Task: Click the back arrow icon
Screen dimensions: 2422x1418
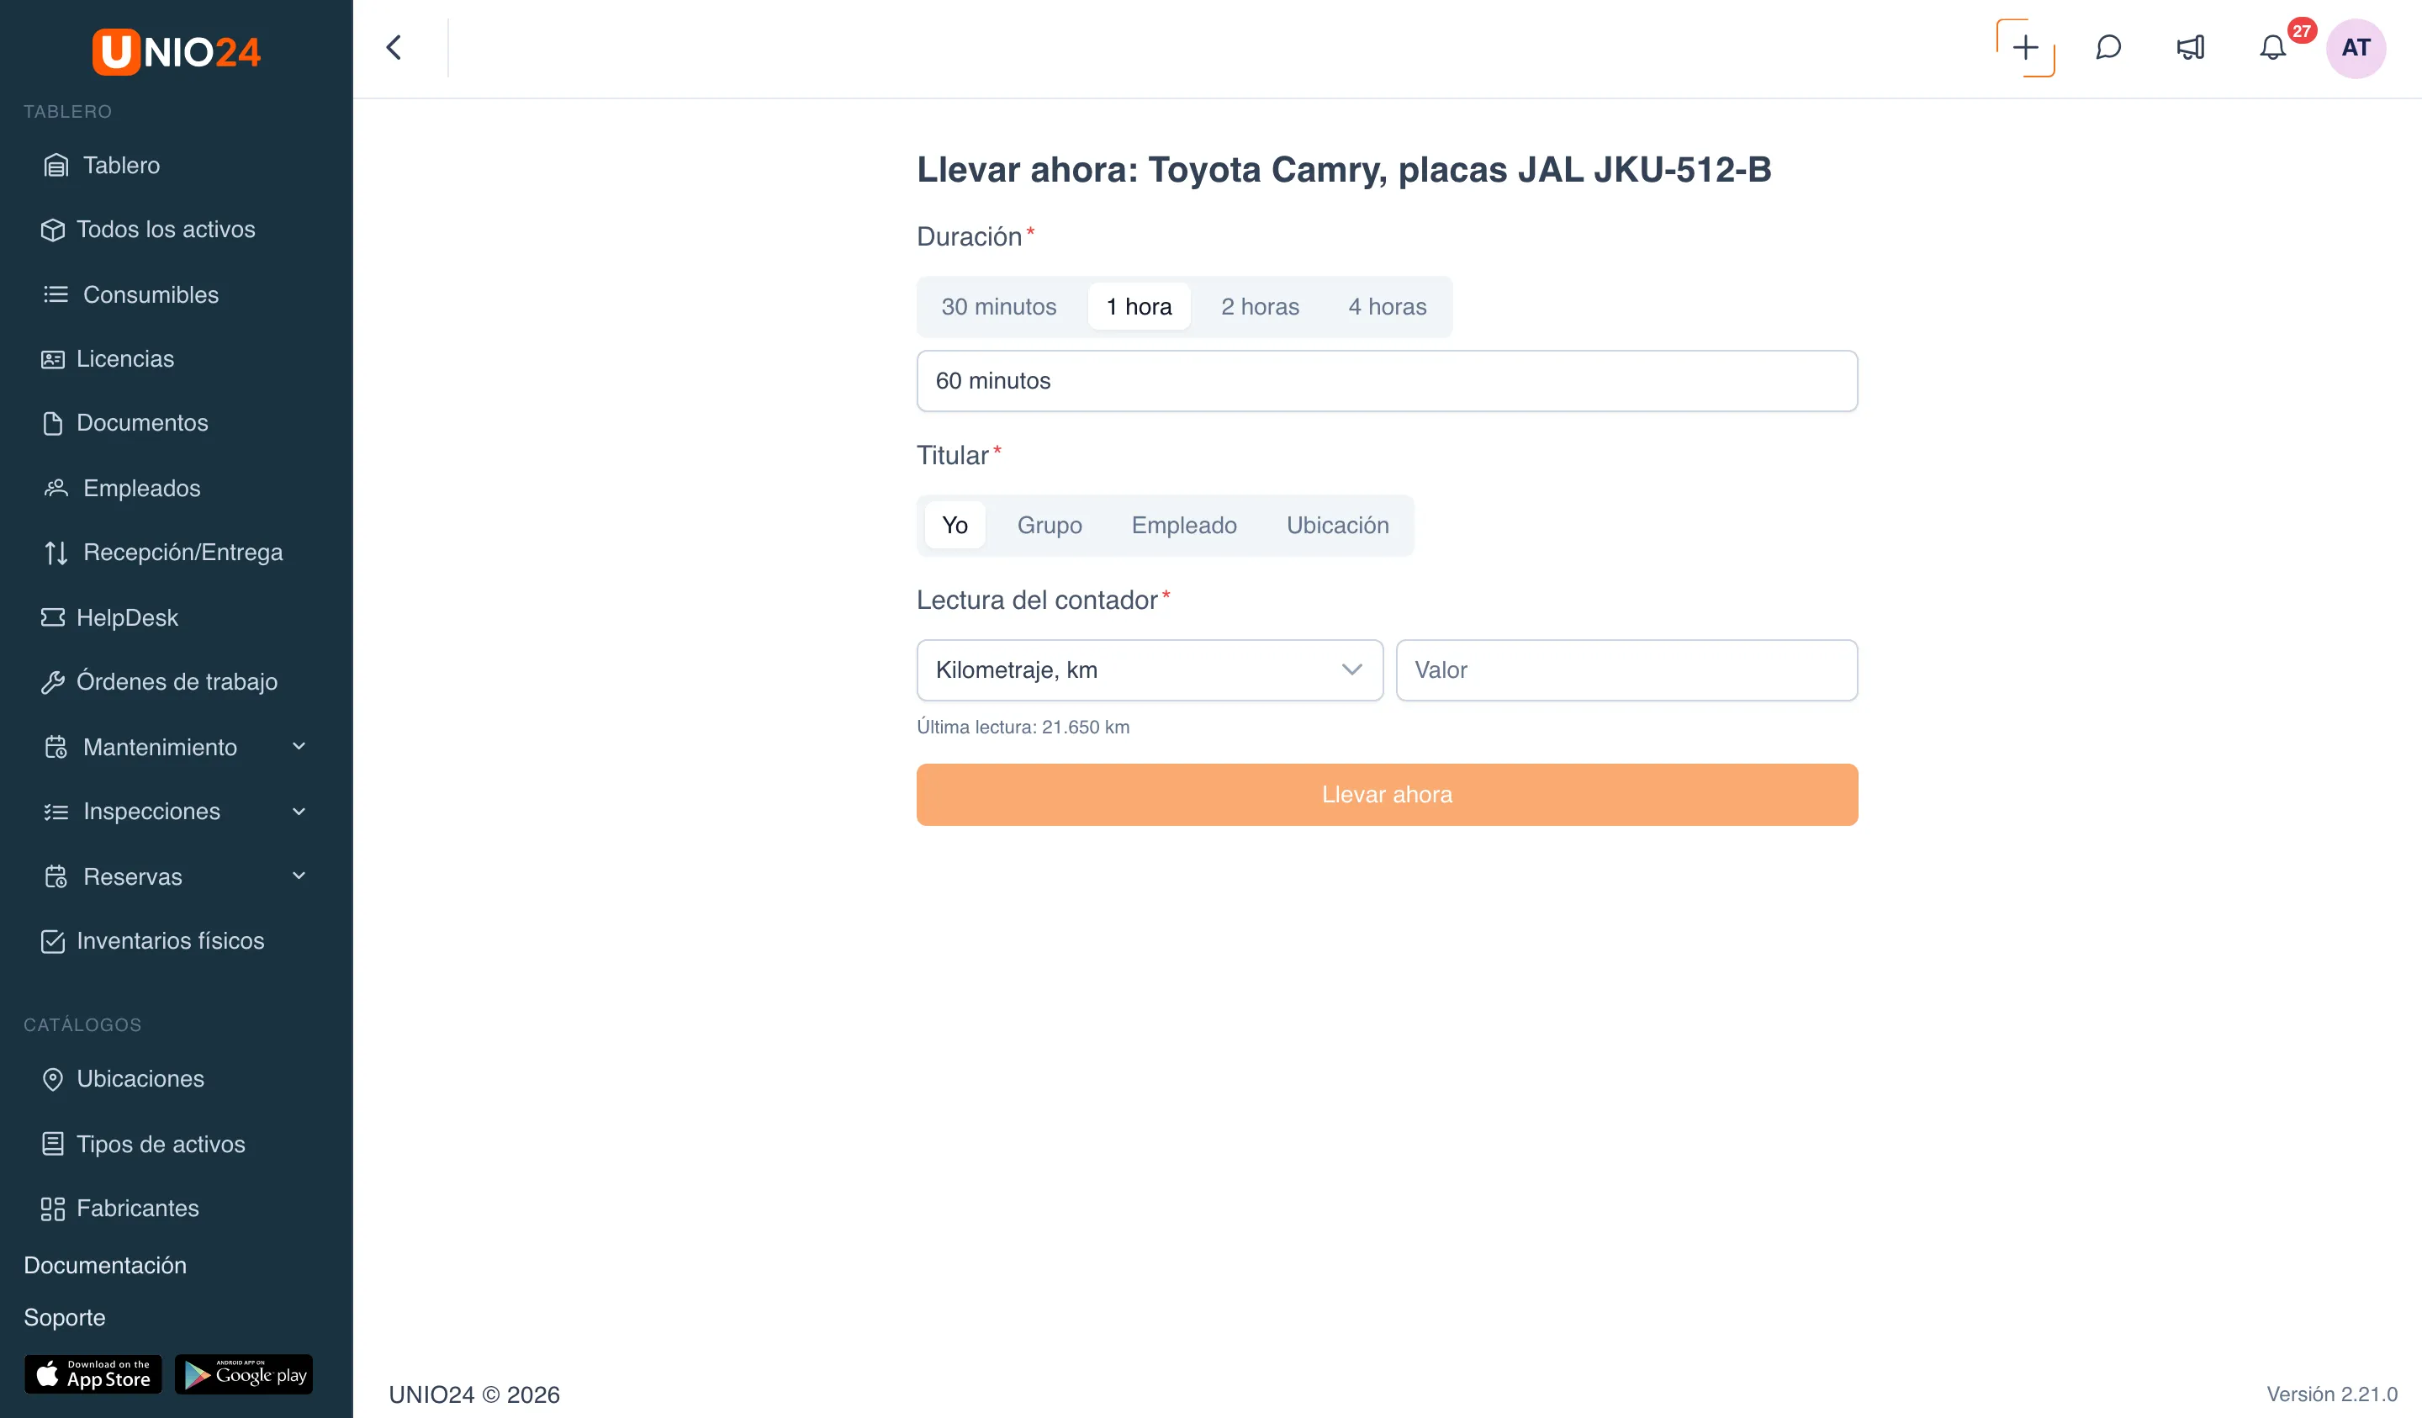Action: coord(393,47)
